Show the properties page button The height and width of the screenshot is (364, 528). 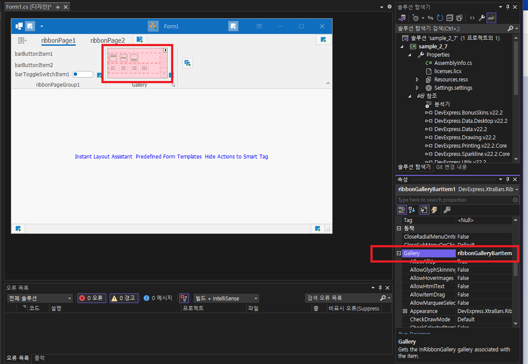tap(424, 210)
